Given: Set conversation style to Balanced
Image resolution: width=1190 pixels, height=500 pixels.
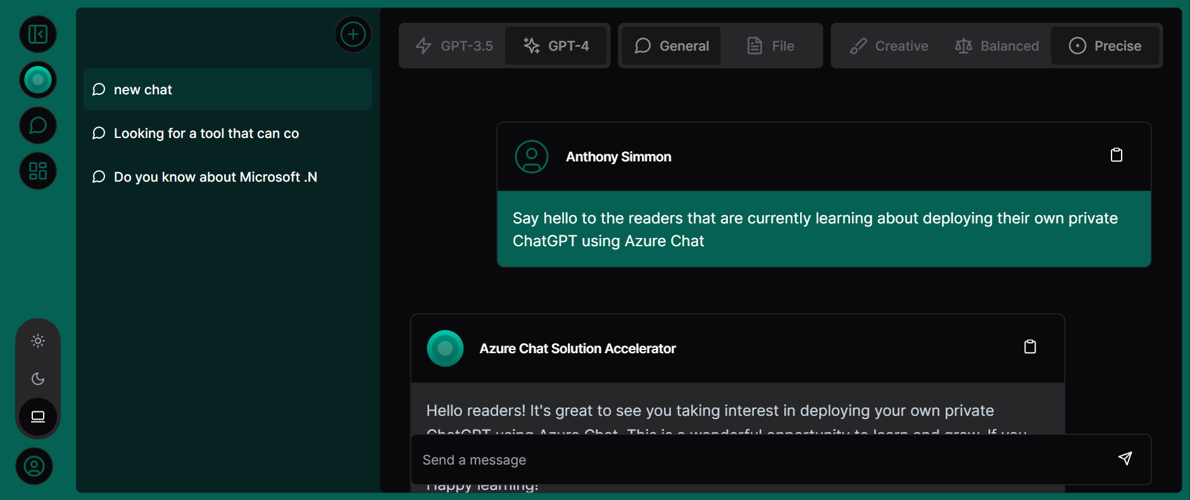Looking at the screenshot, I should (997, 46).
